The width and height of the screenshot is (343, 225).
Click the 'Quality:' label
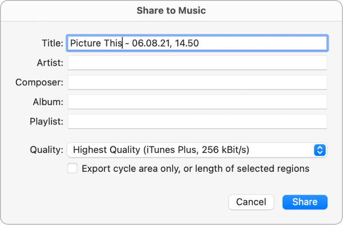(47, 150)
